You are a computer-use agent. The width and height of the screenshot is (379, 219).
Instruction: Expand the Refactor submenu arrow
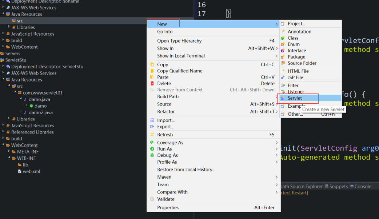click(276, 112)
